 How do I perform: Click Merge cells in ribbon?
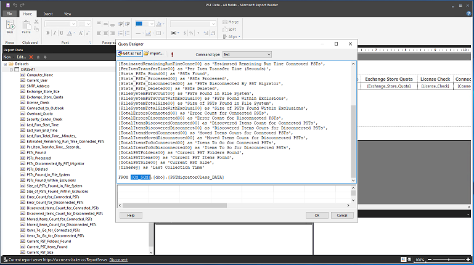(231, 22)
